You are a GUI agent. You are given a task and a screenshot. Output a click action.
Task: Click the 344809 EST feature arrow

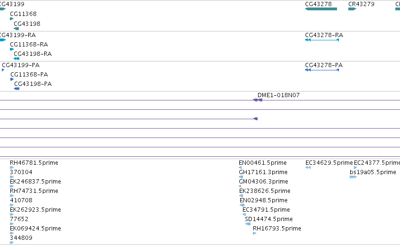point(12,243)
